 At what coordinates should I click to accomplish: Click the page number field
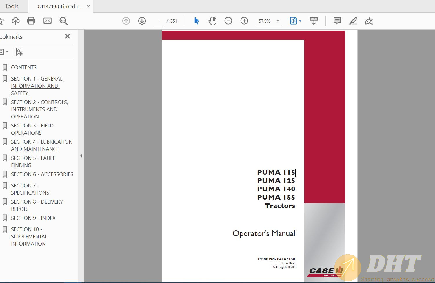pos(159,21)
